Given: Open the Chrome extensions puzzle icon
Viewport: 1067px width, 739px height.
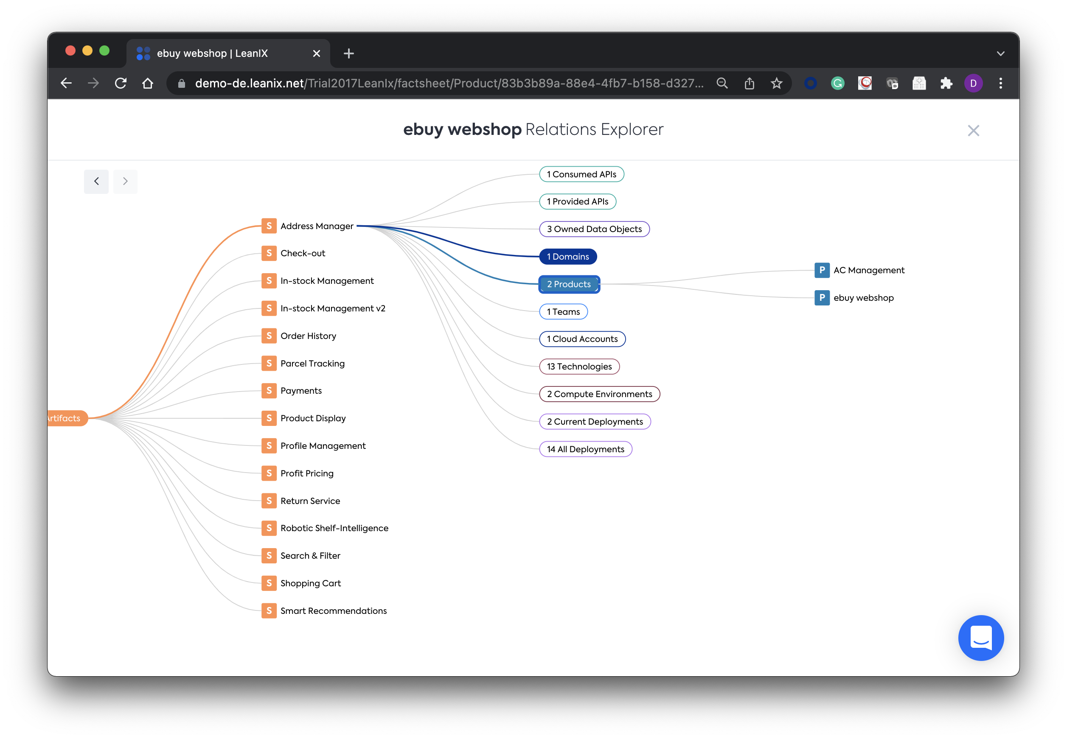Looking at the screenshot, I should (x=946, y=83).
